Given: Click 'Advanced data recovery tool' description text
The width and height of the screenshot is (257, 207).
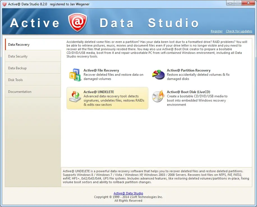Looking at the screenshot, I should tap(114, 100).
